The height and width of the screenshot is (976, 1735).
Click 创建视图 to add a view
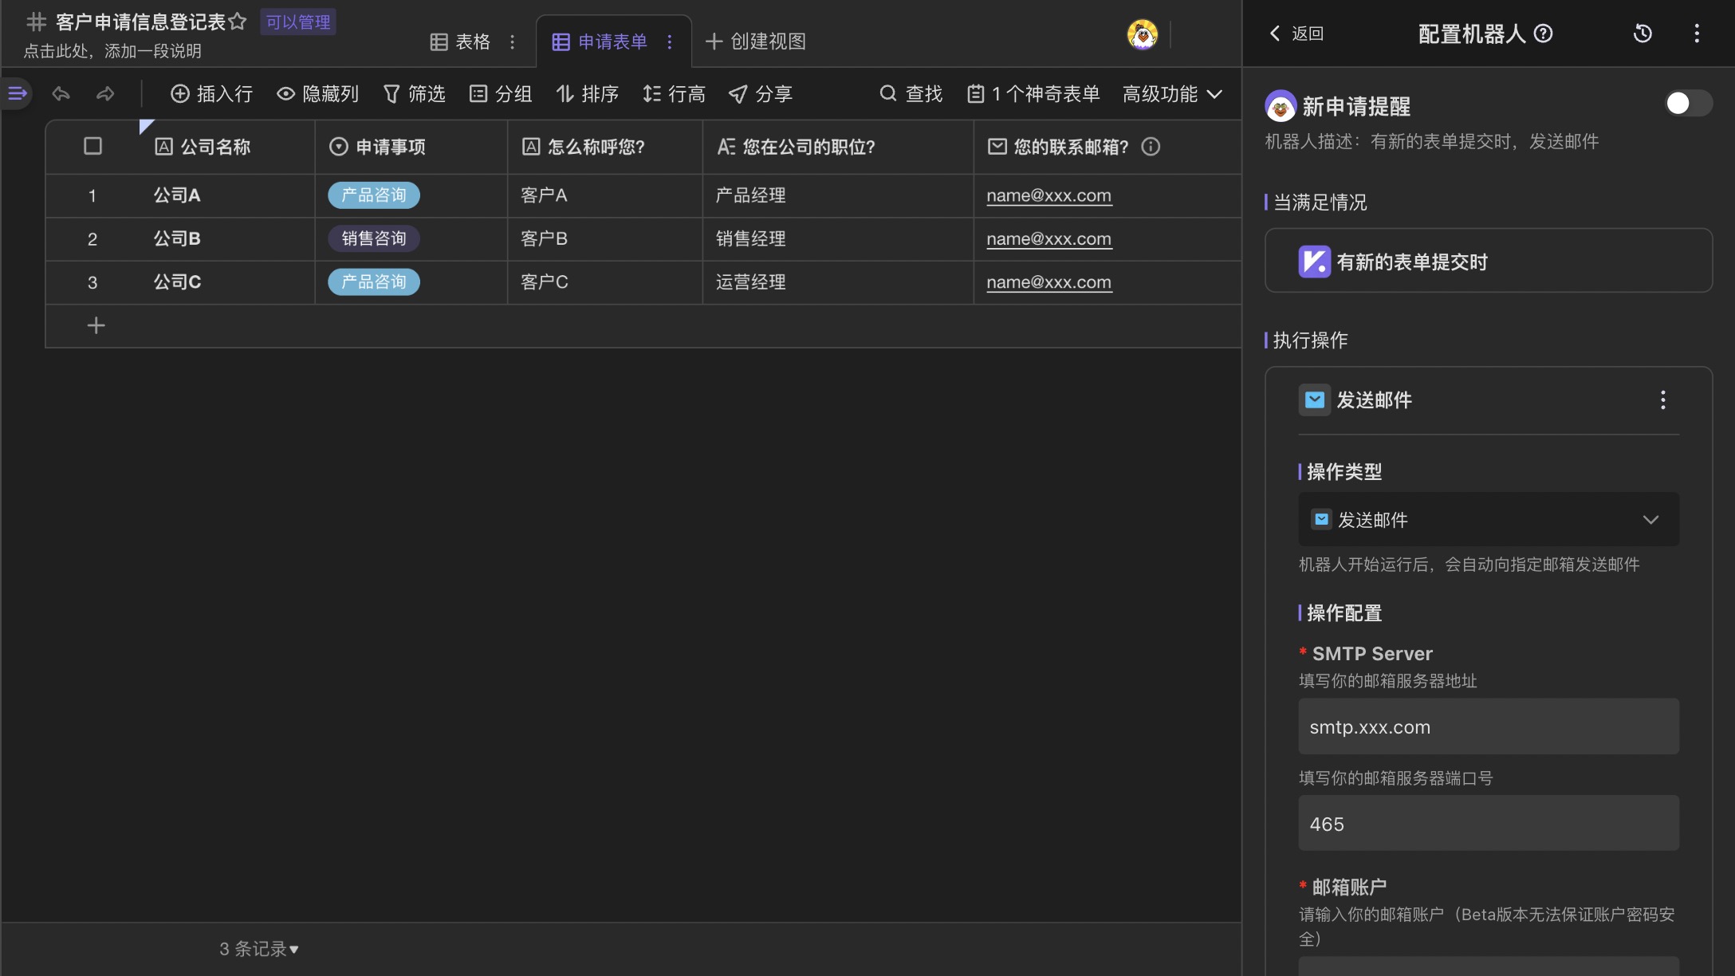pos(756,41)
